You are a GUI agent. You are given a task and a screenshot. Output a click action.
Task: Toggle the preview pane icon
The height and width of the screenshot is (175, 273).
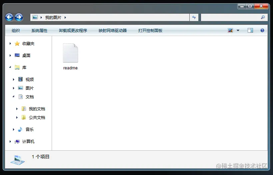click(250, 30)
